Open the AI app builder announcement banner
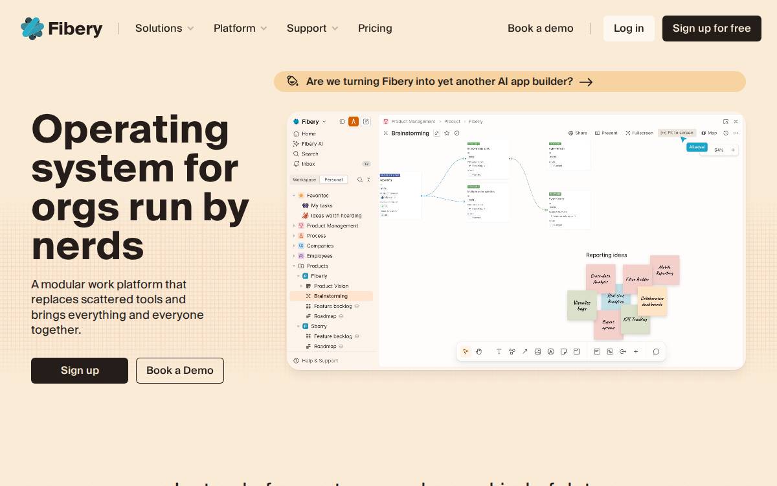 [x=510, y=82]
